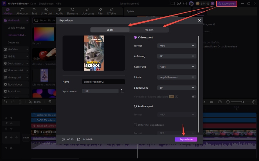Open the Übergang transitions icon
This screenshot has width=259, height=161.
[x=87, y=11]
